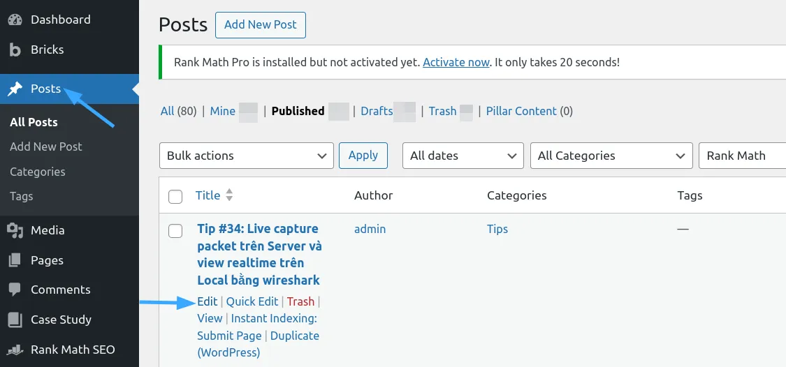The width and height of the screenshot is (786, 367).
Task: Sort posts using Title sort arrows
Action: pos(229,196)
